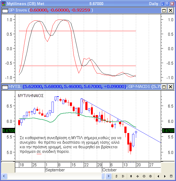
Task: Step chart forward with right triangle icon
Action: 165,176
